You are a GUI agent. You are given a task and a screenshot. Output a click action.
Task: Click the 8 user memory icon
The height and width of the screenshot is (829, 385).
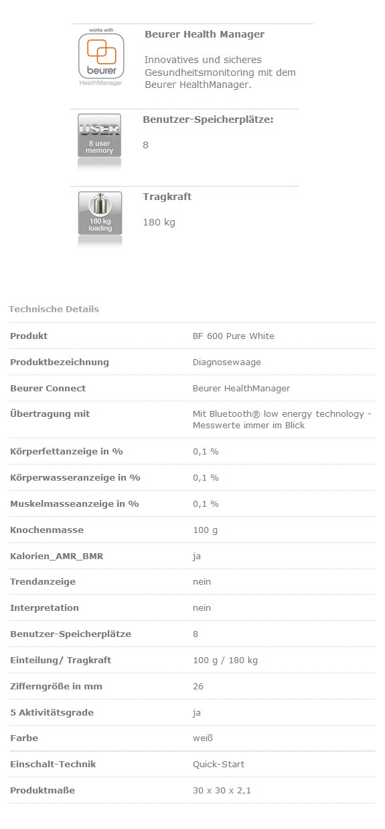pyautogui.click(x=100, y=140)
